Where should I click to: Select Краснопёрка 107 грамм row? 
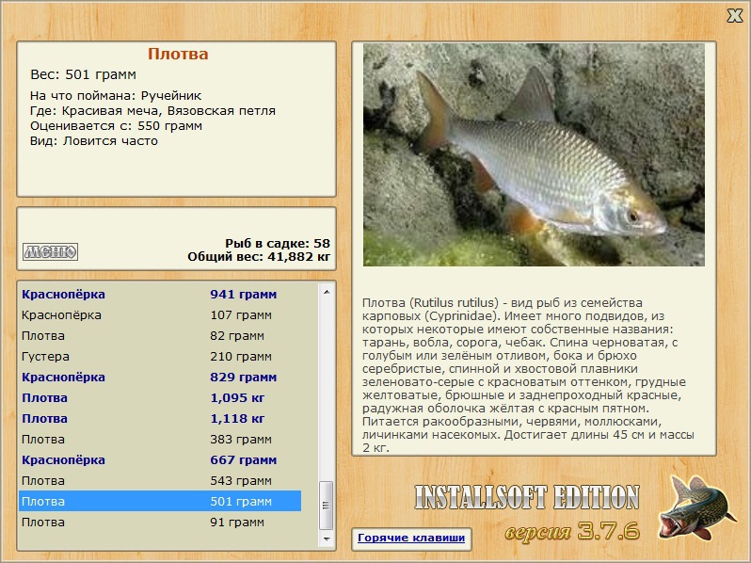[x=160, y=314]
